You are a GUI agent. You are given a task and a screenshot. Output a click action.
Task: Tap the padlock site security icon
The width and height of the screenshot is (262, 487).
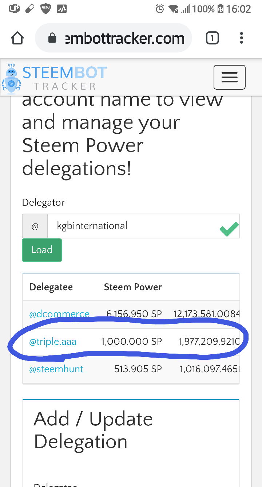point(53,38)
